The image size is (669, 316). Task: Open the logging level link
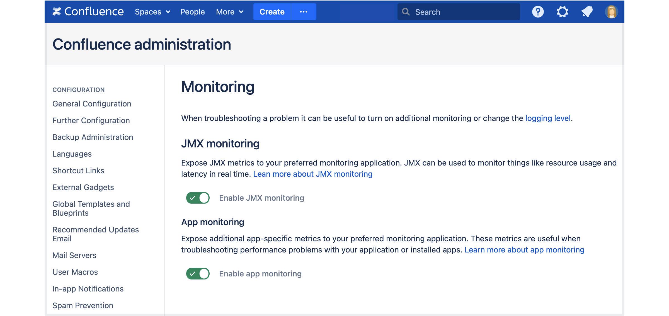(x=548, y=118)
